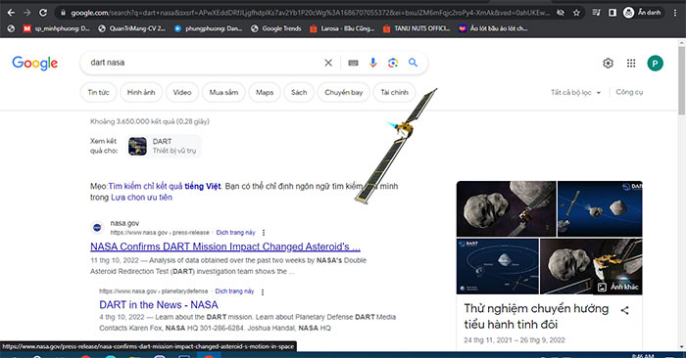
Task: Open the TANU NUTS OFFICI... bookmark
Action: click(416, 28)
